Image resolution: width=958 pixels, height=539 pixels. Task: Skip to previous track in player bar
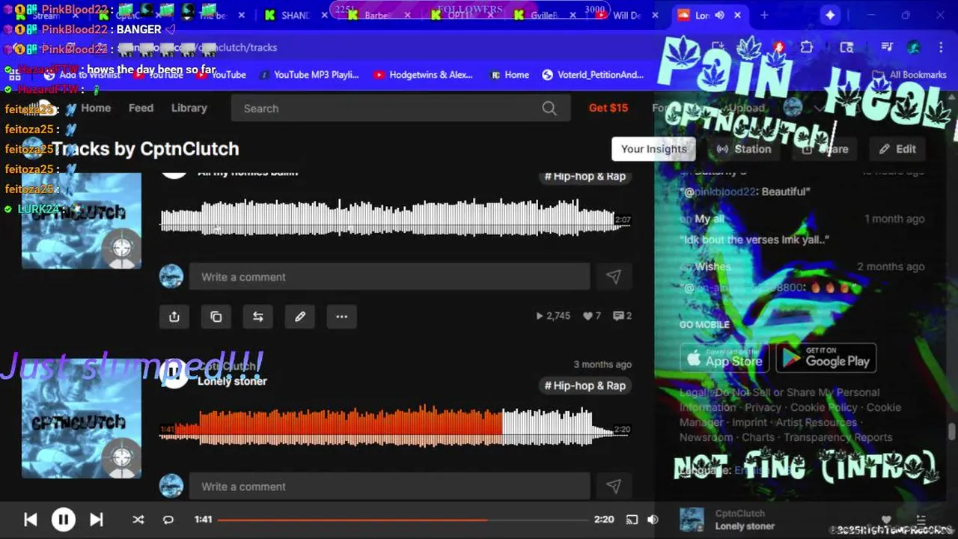pyautogui.click(x=31, y=520)
